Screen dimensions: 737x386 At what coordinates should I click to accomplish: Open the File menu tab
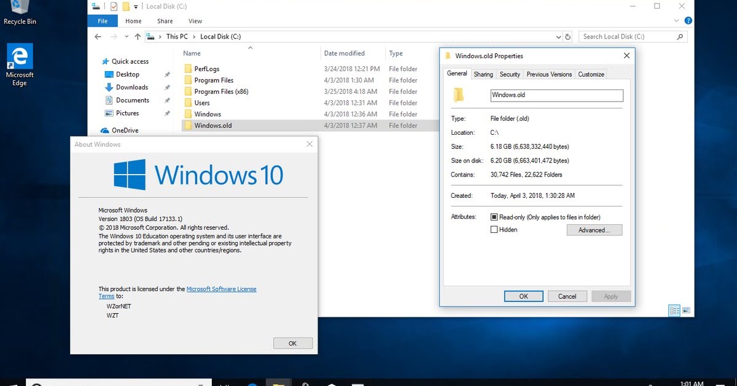(x=103, y=21)
